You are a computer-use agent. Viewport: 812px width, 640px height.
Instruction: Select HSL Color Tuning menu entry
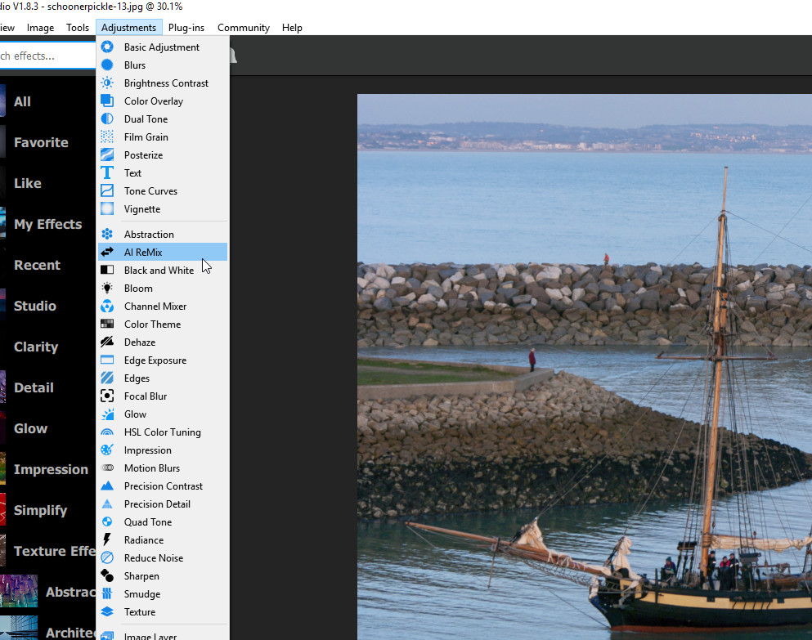tap(162, 432)
